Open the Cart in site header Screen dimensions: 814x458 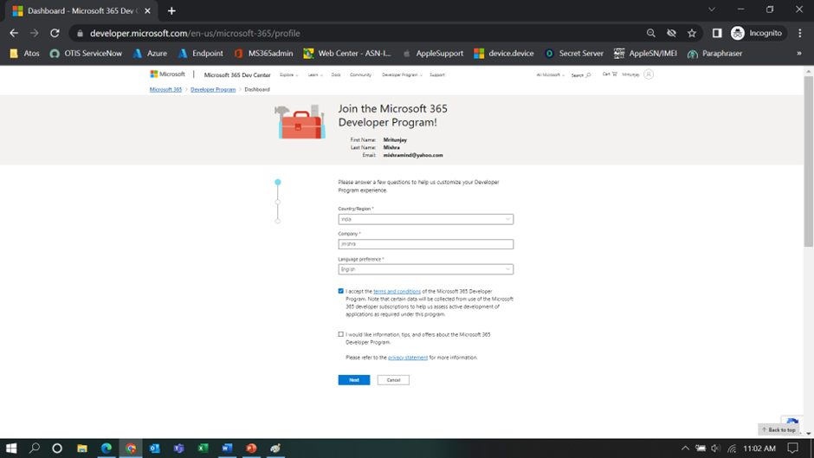tap(610, 74)
